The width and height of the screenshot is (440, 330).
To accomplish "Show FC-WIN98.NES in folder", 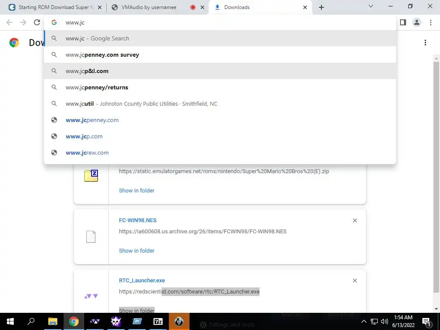I will pos(137,251).
